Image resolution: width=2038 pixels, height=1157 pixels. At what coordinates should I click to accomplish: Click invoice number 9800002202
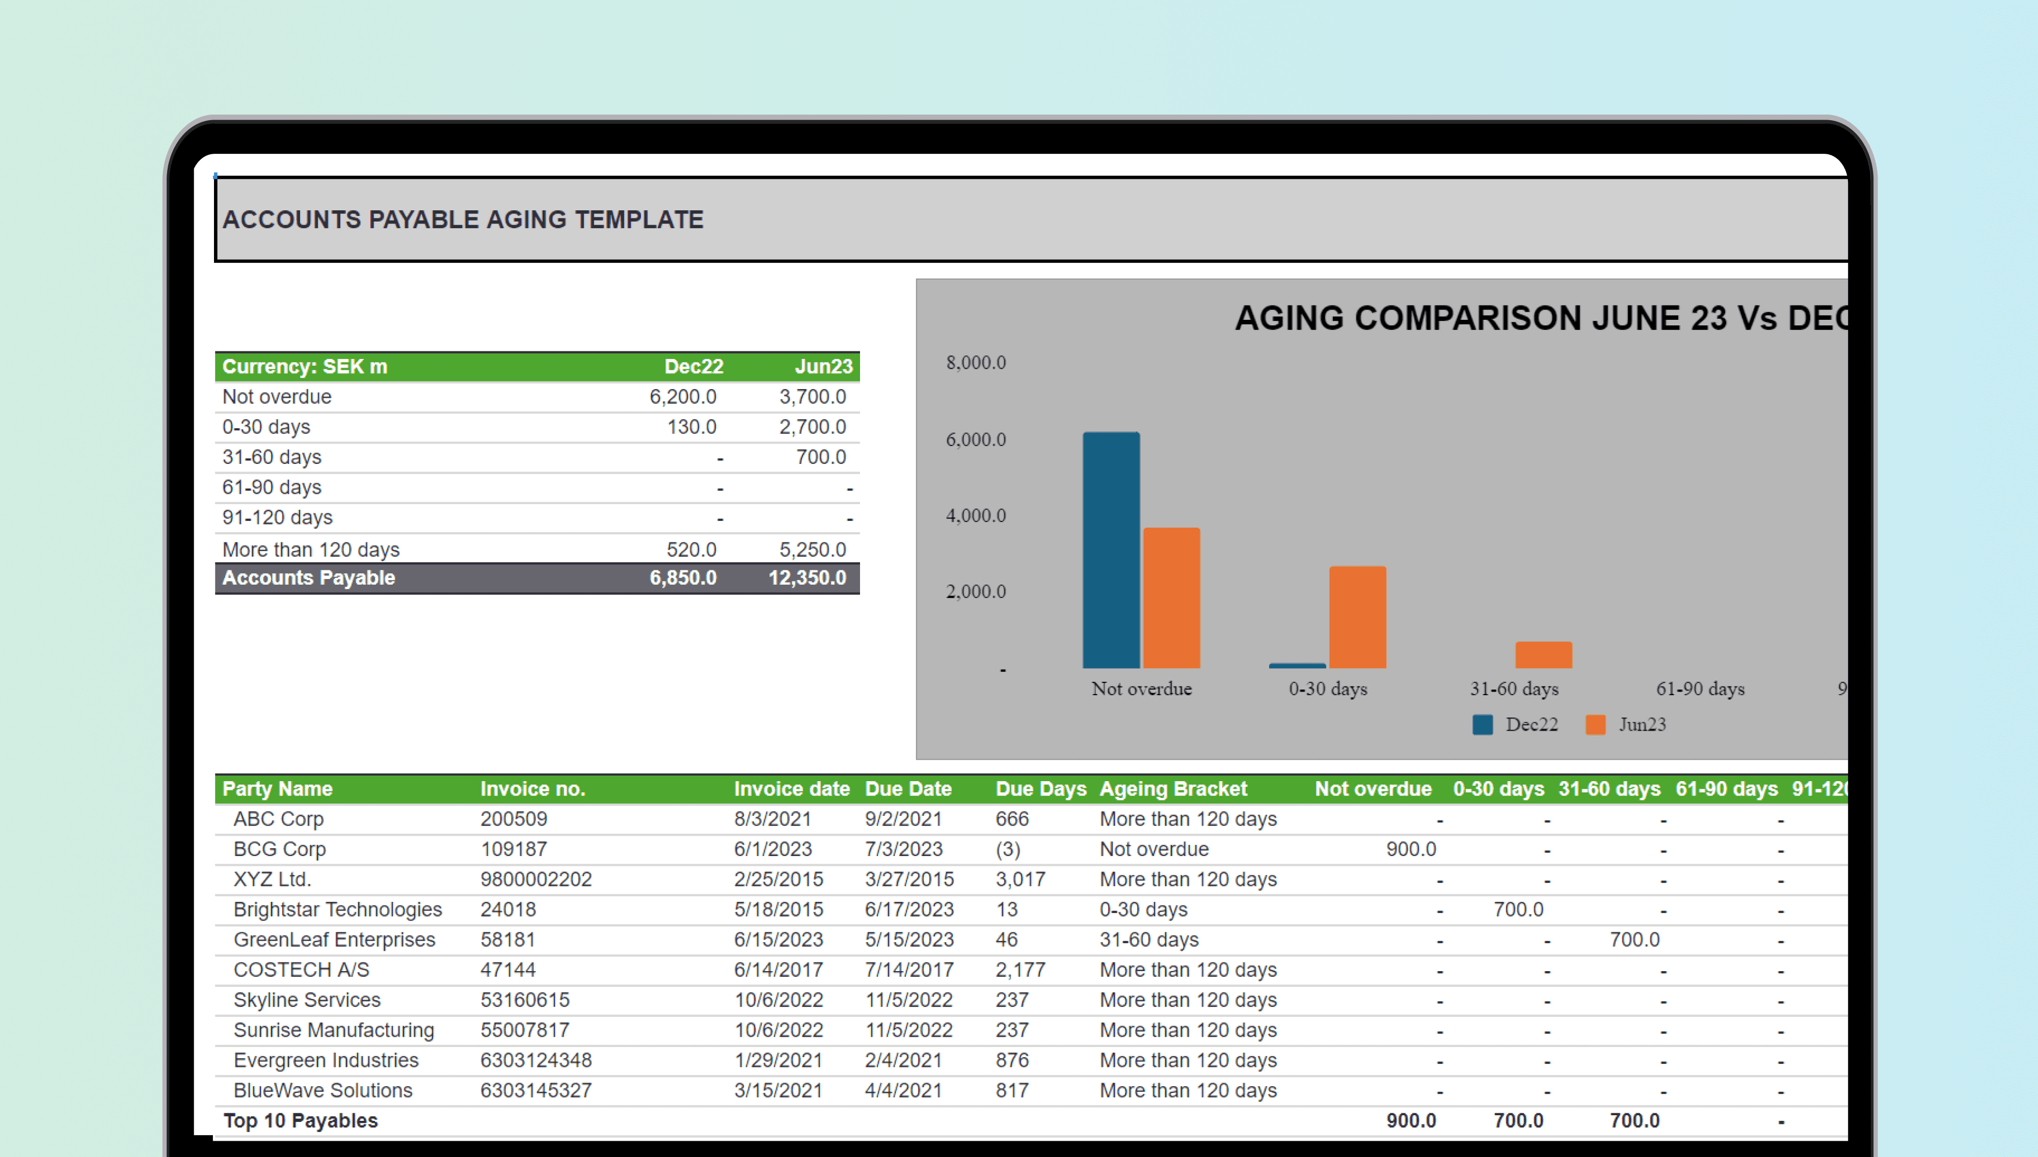pos(535,879)
